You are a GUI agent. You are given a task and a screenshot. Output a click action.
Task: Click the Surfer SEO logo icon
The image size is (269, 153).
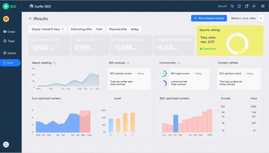click(x=32, y=6)
